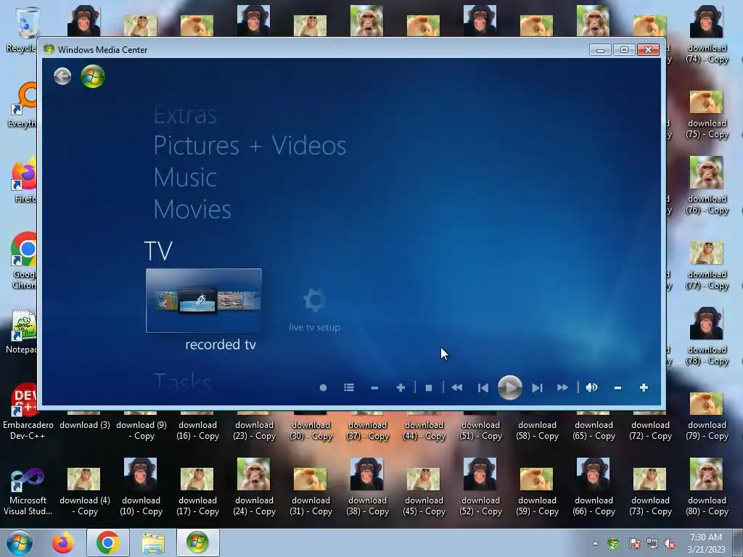
Task: Open File Explorer from the taskbar
Action: [154, 542]
